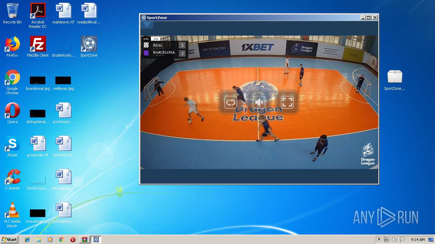Screen dimensions: 435x244
Task: Maximize the SportZone window
Action: 369,18
